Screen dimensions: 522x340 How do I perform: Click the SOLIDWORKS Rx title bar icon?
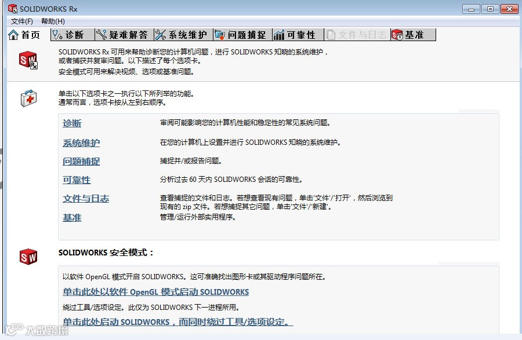(13, 9)
